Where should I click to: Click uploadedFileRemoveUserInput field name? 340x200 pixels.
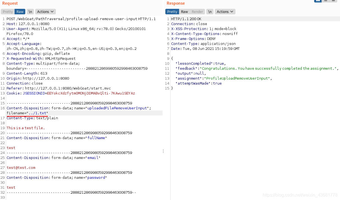click(x=117, y=108)
